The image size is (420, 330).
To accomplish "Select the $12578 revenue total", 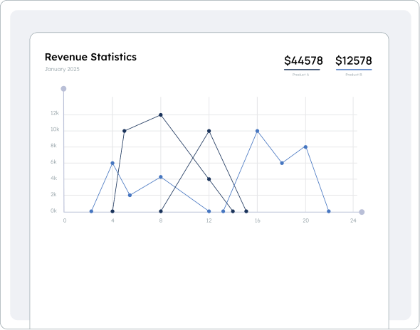I will (354, 60).
